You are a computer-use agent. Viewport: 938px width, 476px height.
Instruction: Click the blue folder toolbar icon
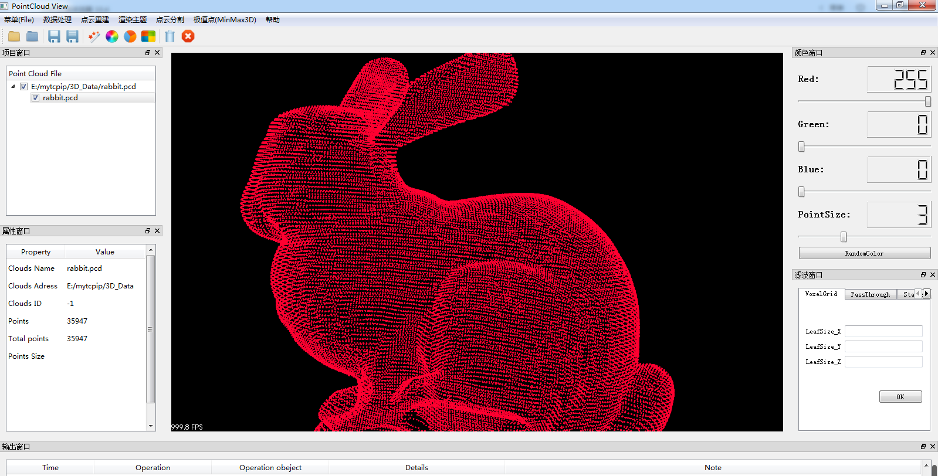[32, 36]
